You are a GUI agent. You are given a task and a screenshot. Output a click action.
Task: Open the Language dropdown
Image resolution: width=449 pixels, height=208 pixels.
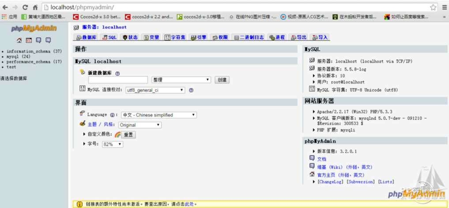159,115
